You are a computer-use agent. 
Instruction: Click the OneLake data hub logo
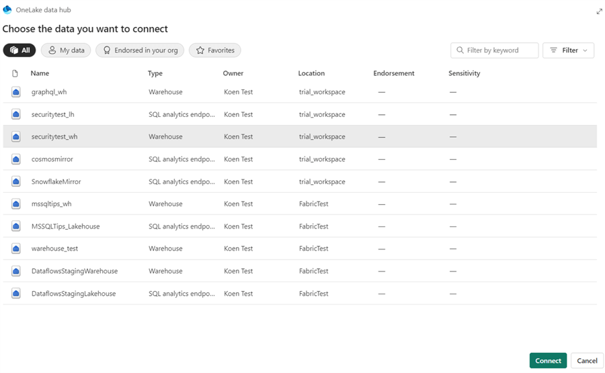click(7, 10)
